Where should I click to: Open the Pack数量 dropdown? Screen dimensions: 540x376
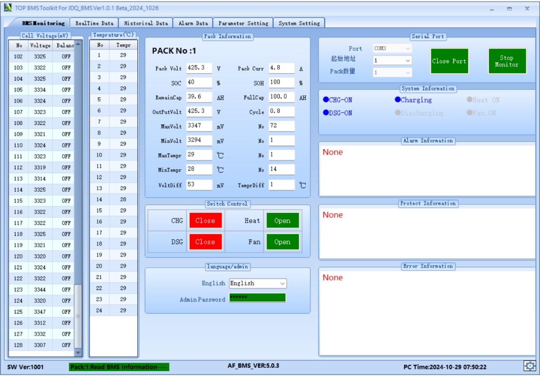tap(392, 72)
